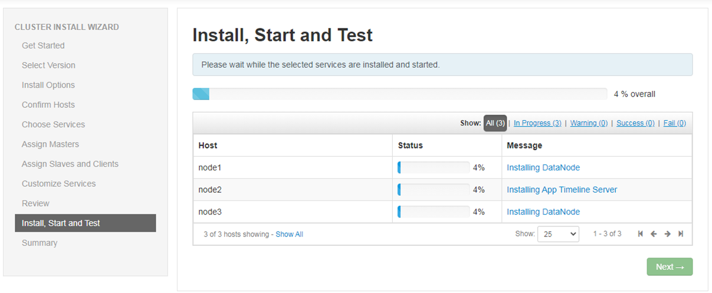
Task: Select Install, Start and Test step
Action: (86, 223)
